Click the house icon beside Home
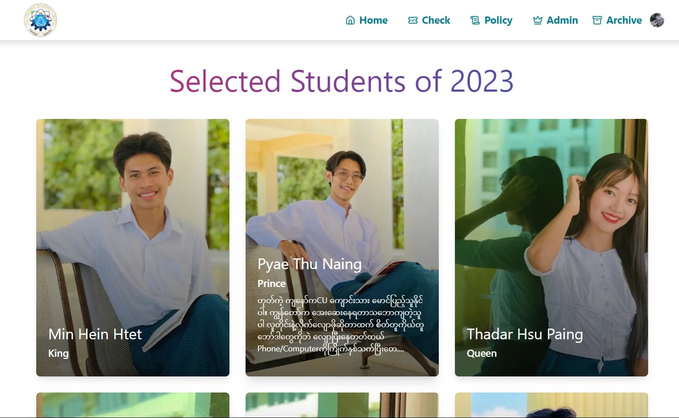The width and height of the screenshot is (679, 418). point(350,20)
